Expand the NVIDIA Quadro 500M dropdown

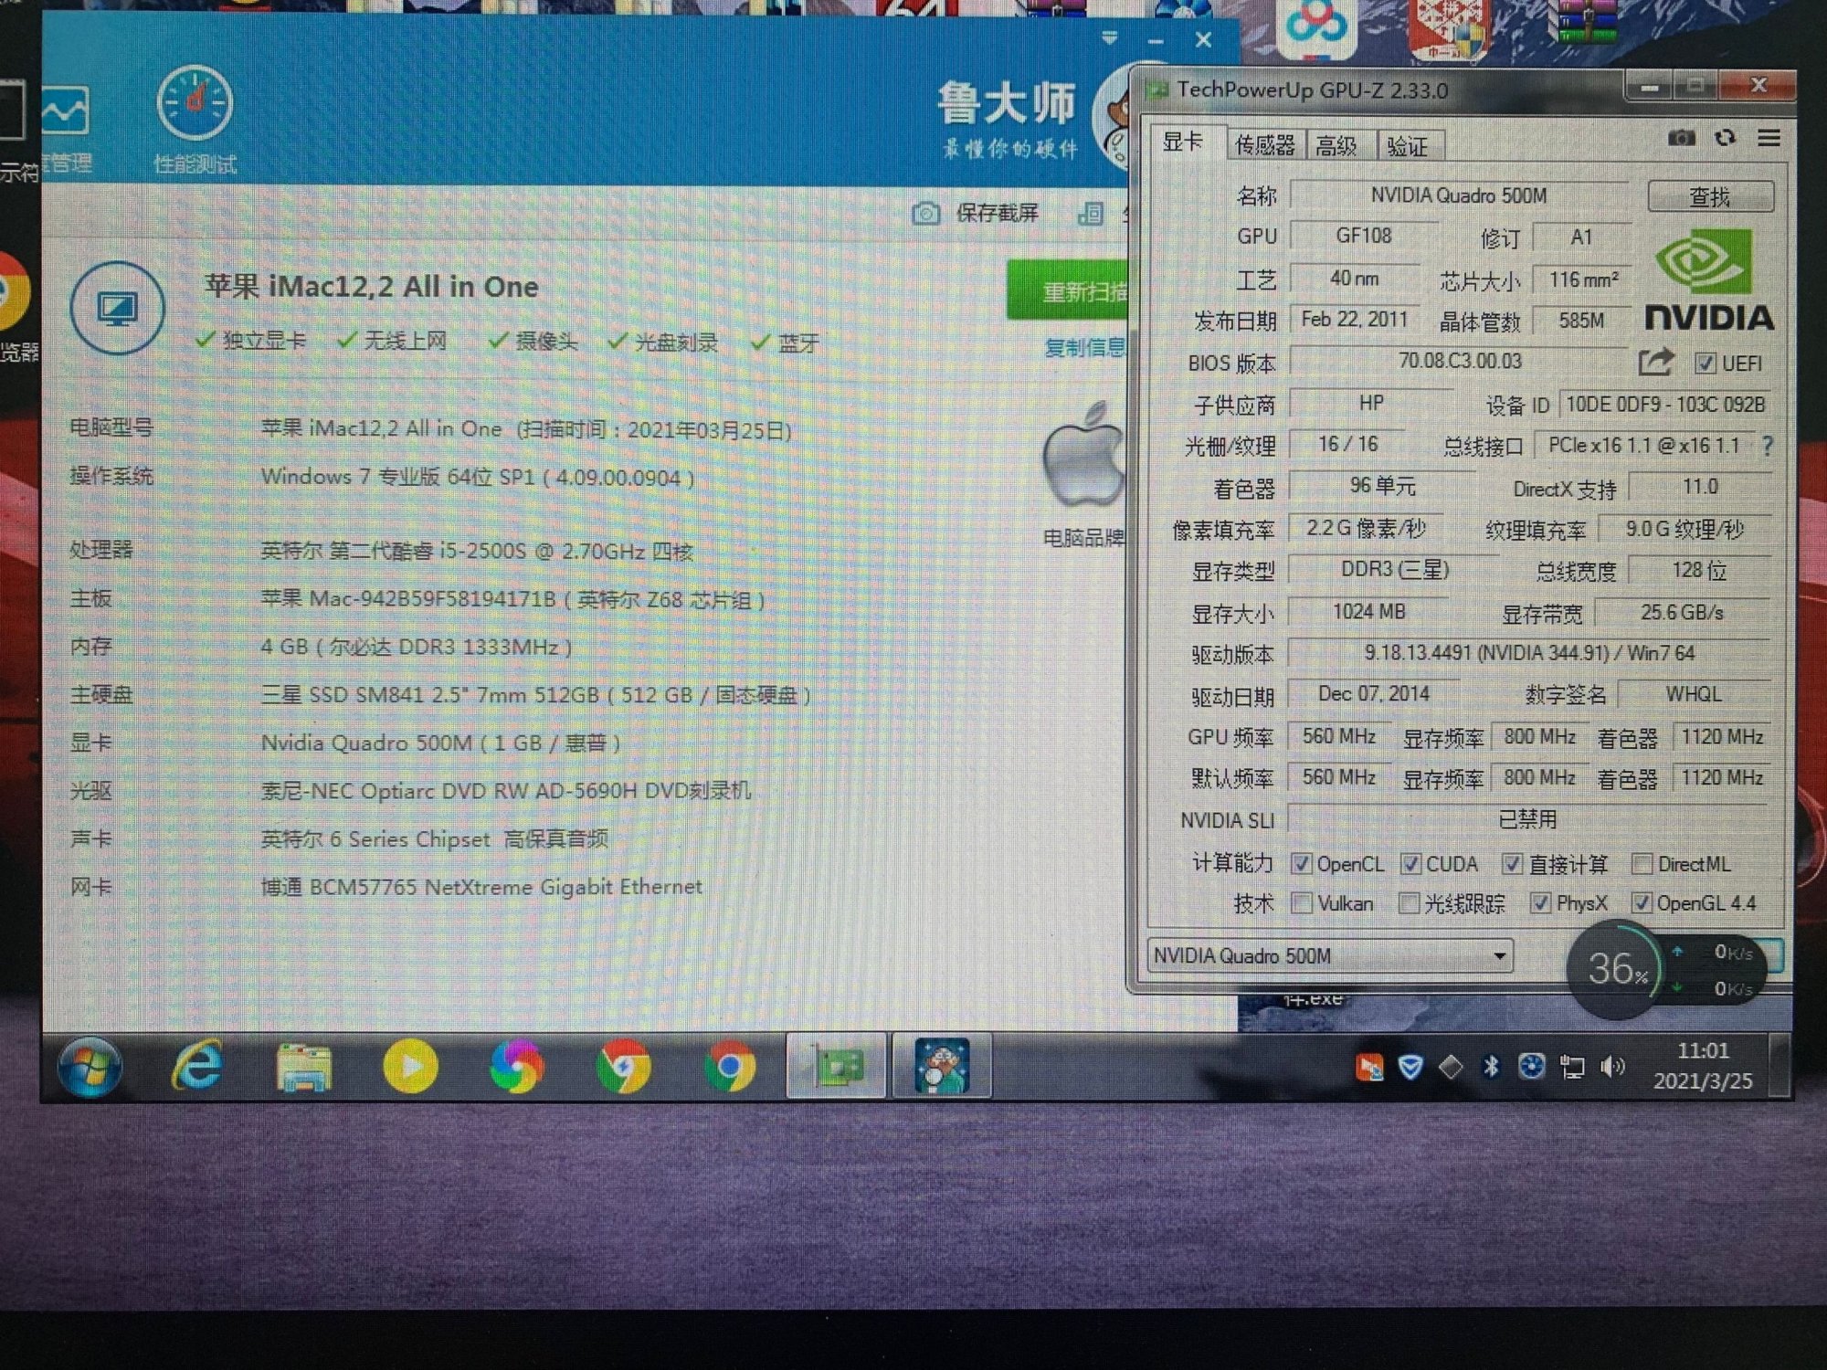pyautogui.click(x=1499, y=956)
